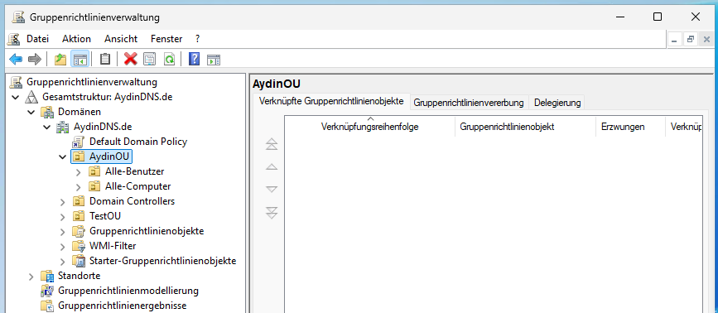Open help with the question-mark icon
Viewport: 718px width, 313px height.
tap(194, 59)
